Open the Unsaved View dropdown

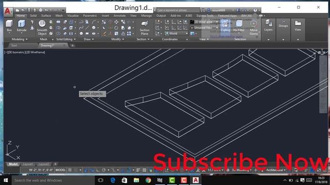[204, 28]
